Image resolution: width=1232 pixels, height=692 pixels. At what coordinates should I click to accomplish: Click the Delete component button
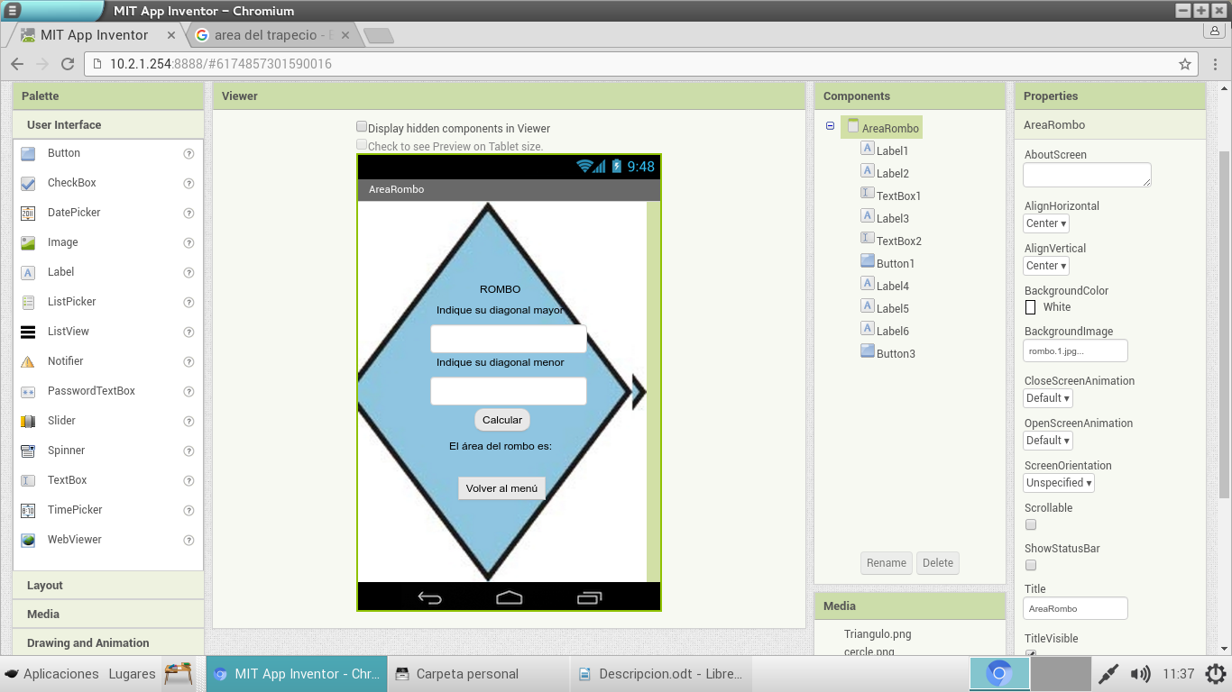[938, 563]
